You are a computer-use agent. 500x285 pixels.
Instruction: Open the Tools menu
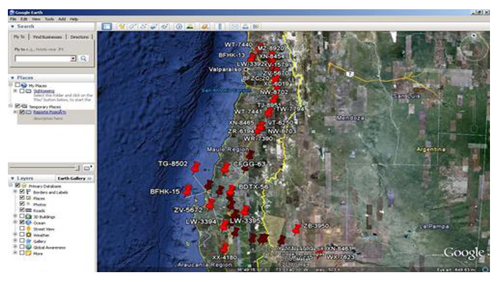pyautogui.click(x=49, y=19)
